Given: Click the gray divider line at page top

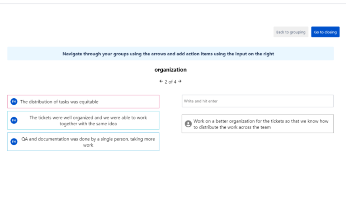Looking at the screenshot, I should point(173,4).
